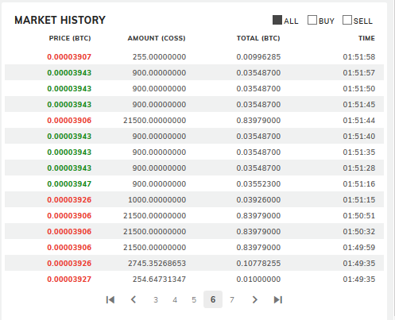Select current page 6 button
The width and height of the screenshot is (395, 320).
click(x=213, y=299)
